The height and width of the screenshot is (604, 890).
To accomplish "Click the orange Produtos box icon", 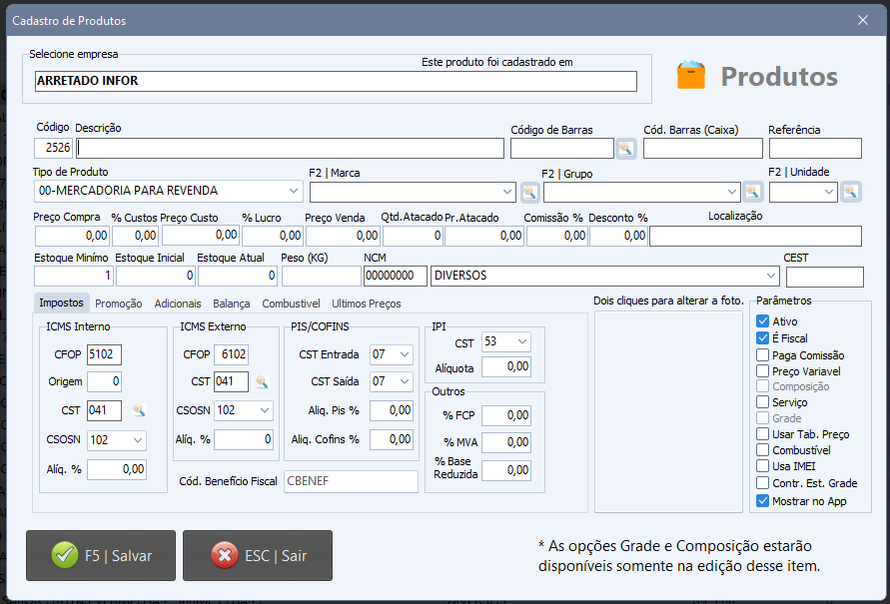I will 691,76.
